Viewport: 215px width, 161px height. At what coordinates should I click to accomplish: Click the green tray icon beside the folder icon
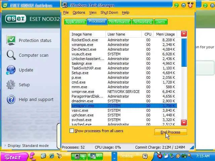[x=172, y=156]
